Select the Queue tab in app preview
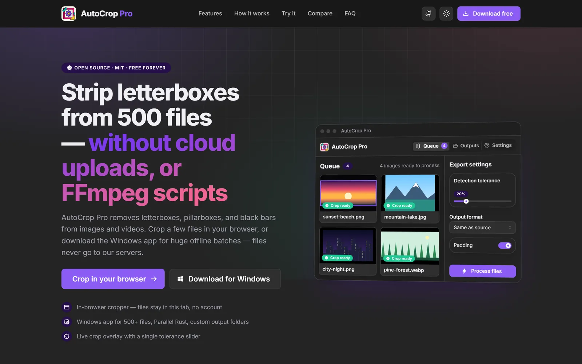The height and width of the screenshot is (364, 582). click(431, 146)
